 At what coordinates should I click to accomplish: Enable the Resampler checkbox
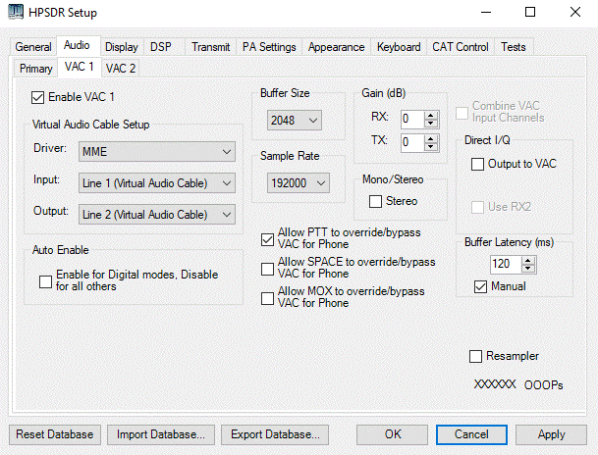(x=475, y=356)
